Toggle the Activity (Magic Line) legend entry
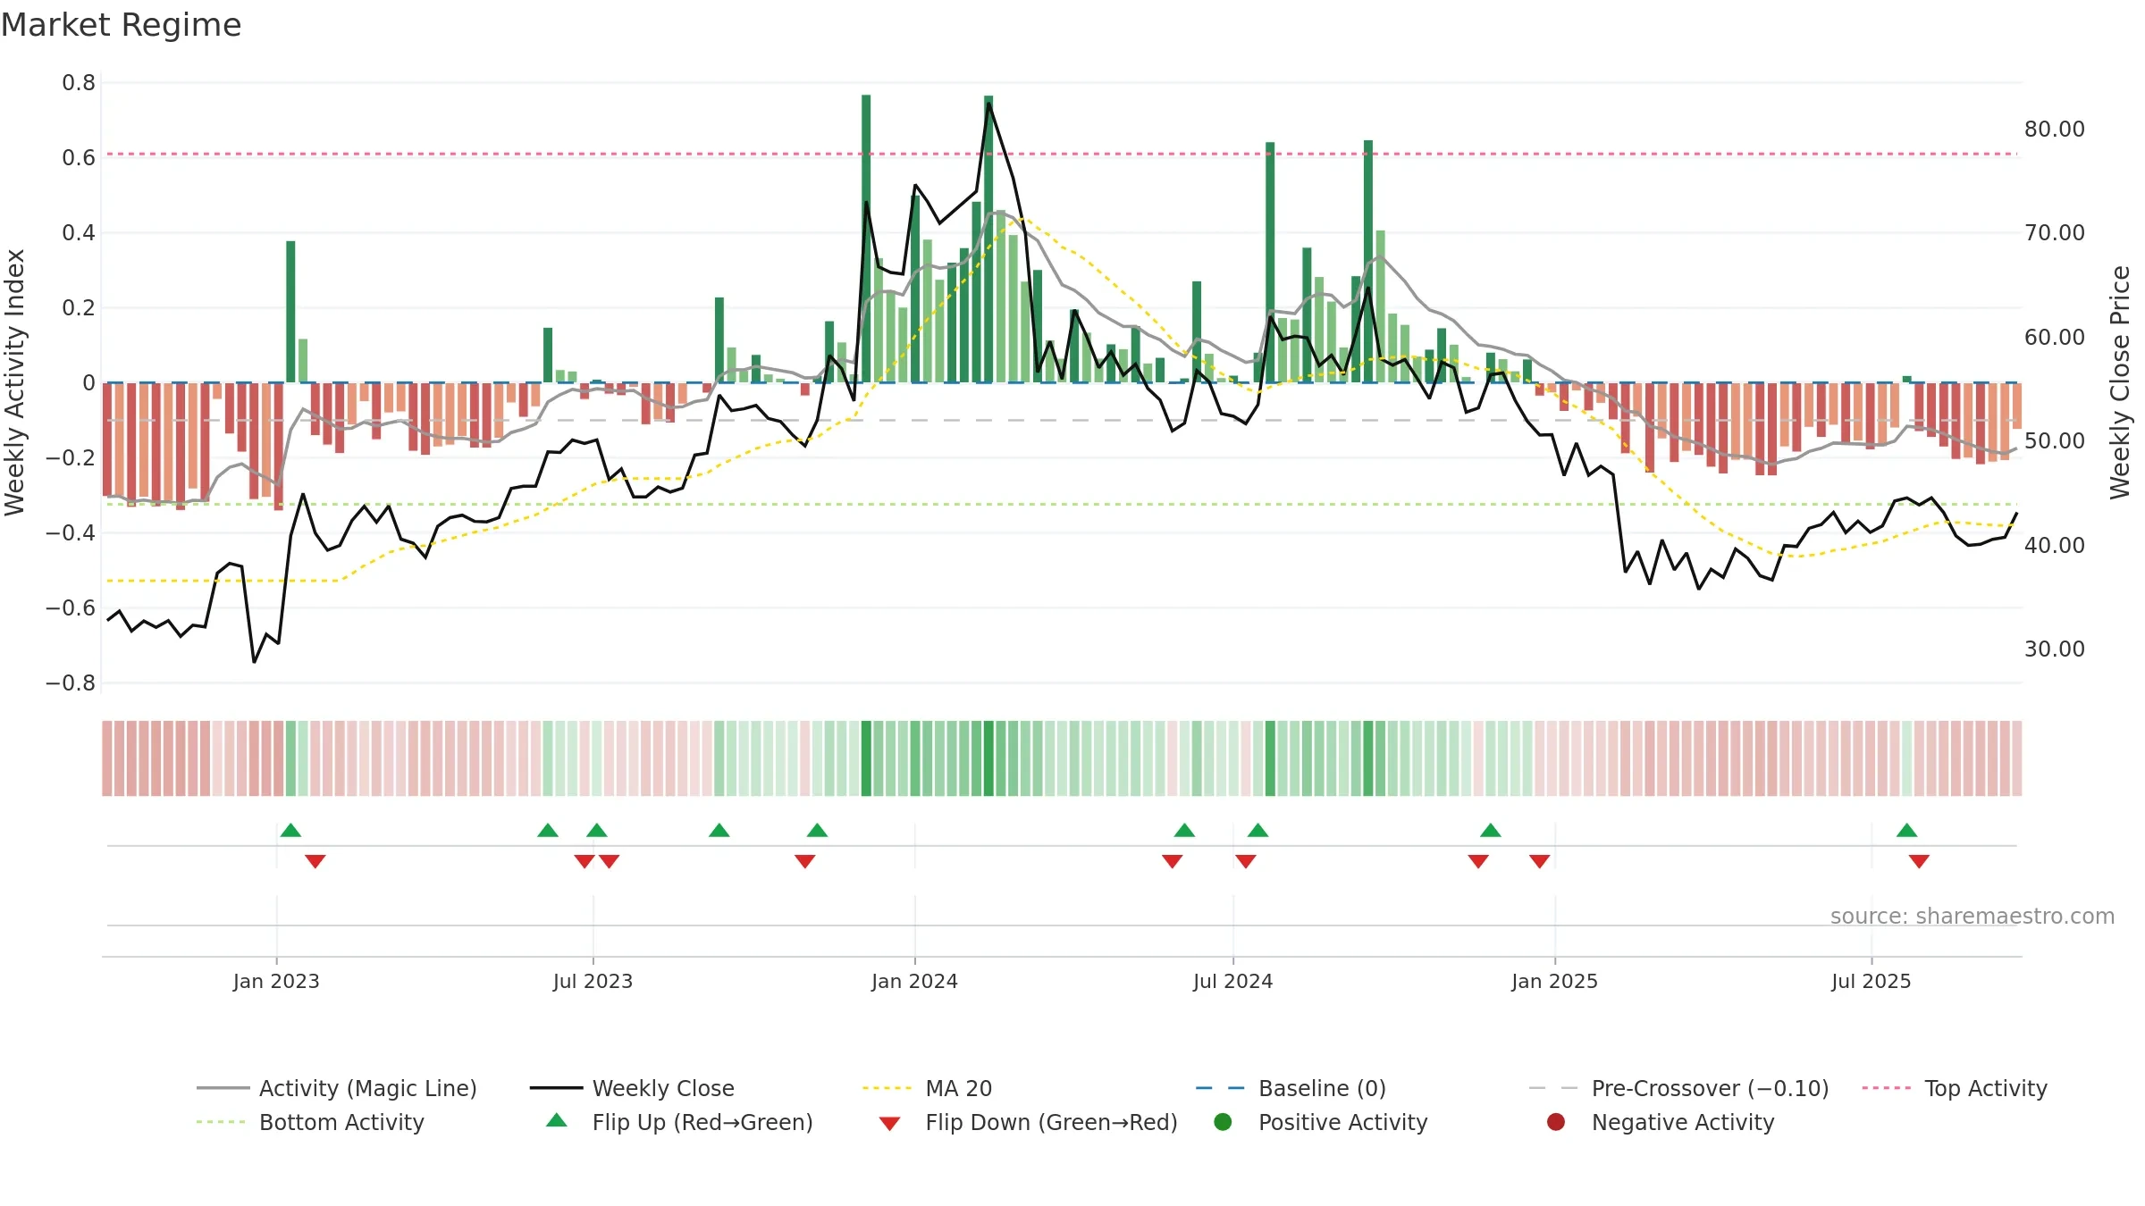 pyautogui.click(x=337, y=1088)
